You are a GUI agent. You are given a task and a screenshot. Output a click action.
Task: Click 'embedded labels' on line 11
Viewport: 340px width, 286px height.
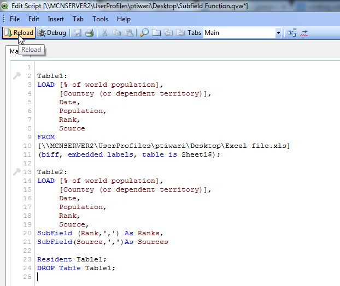click(101, 154)
